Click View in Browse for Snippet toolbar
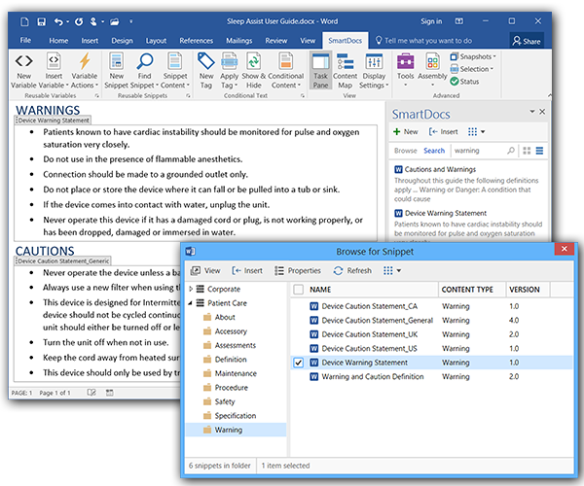584x486 pixels. click(205, 271)
